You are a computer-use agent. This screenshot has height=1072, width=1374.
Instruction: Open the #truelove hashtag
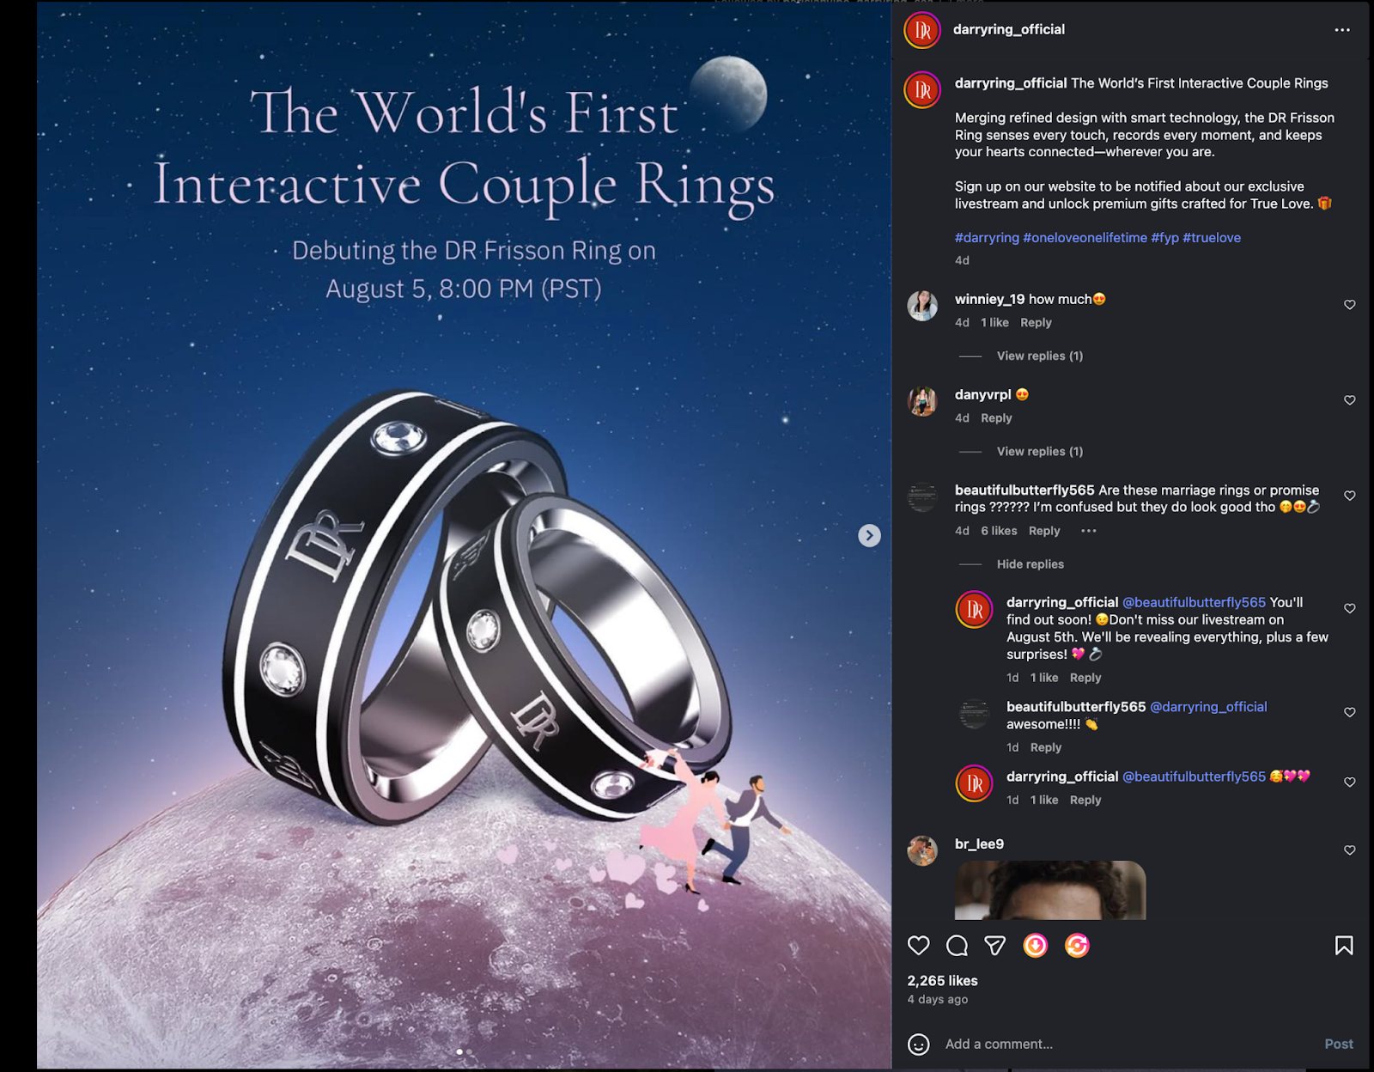click(x=1212, y=238)
